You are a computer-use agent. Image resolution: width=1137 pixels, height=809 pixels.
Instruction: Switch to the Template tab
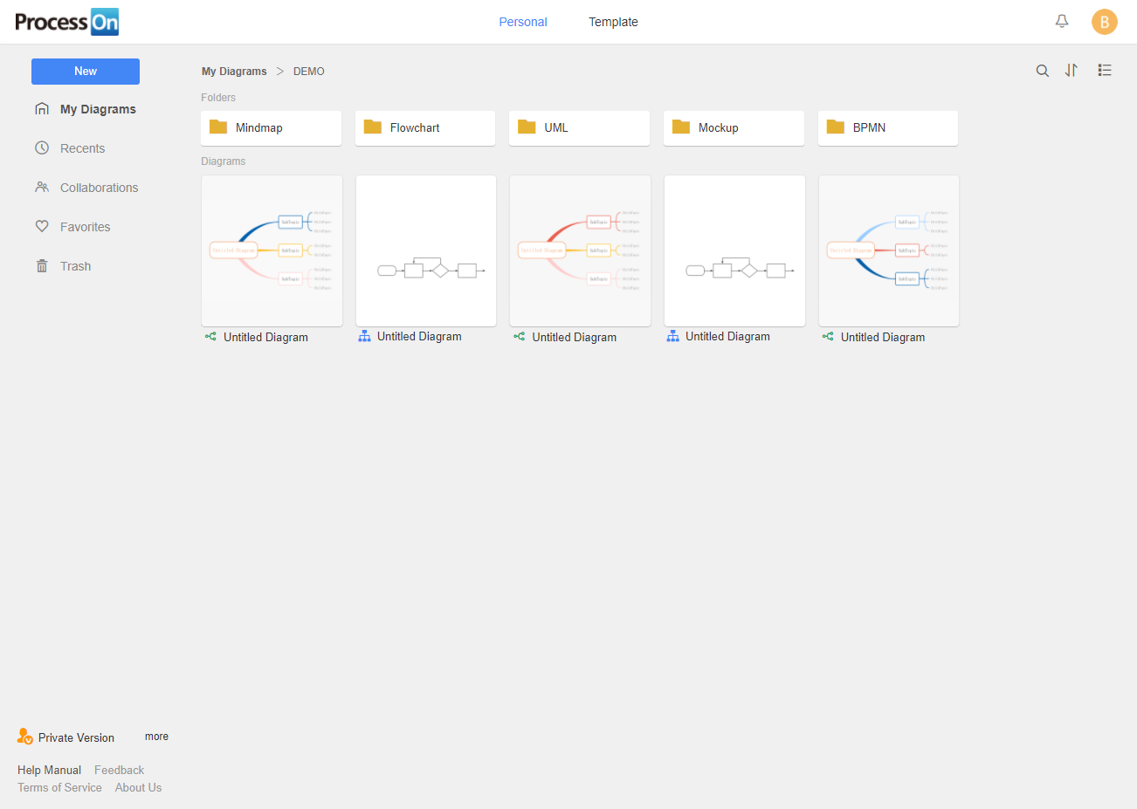coord(613,22)
